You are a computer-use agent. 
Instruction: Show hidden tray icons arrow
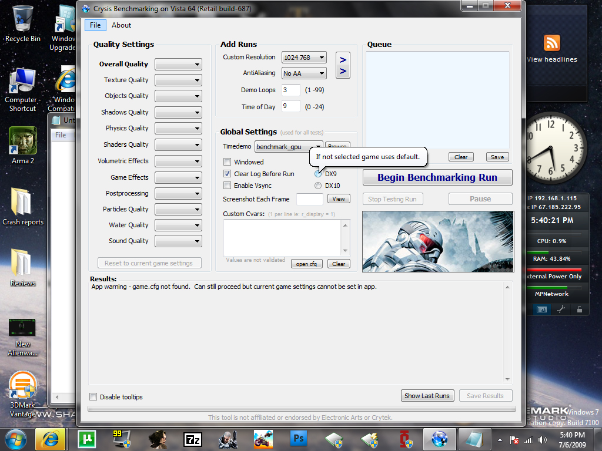pyautogui.click(x=500, y=440)
